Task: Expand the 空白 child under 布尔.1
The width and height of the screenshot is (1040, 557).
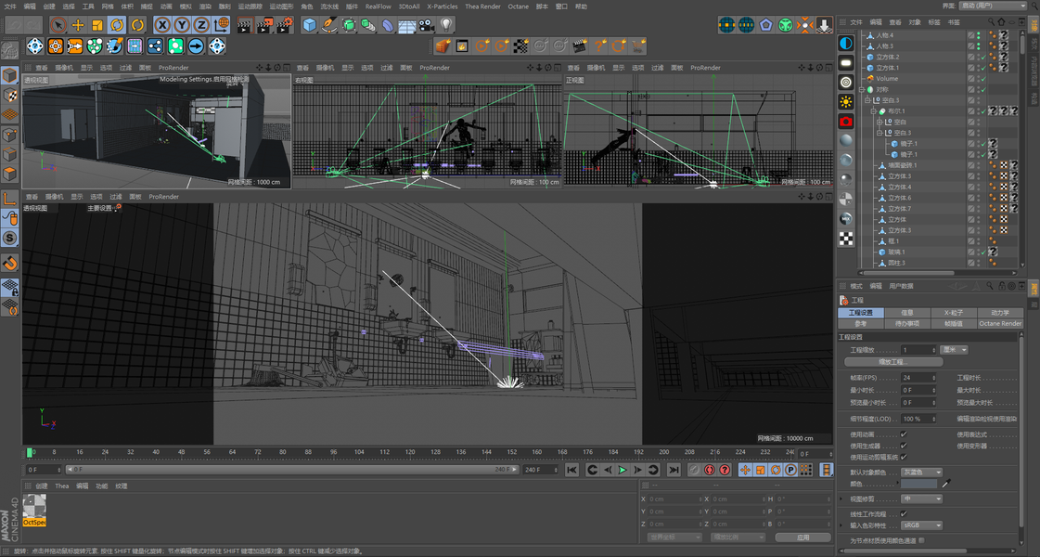Action: [880, 123]
